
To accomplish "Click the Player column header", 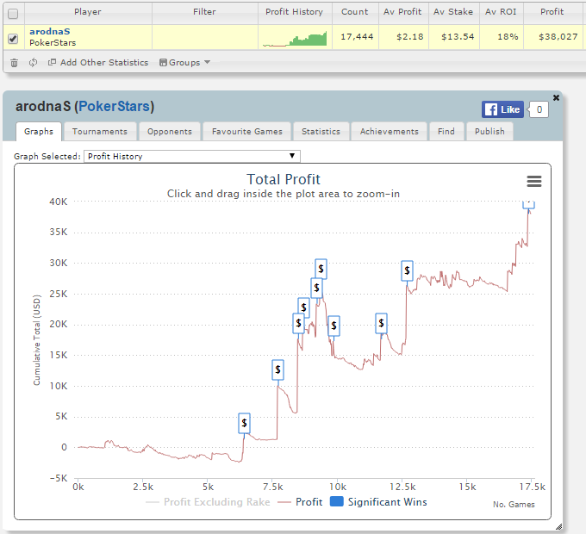I will [87, 12].
